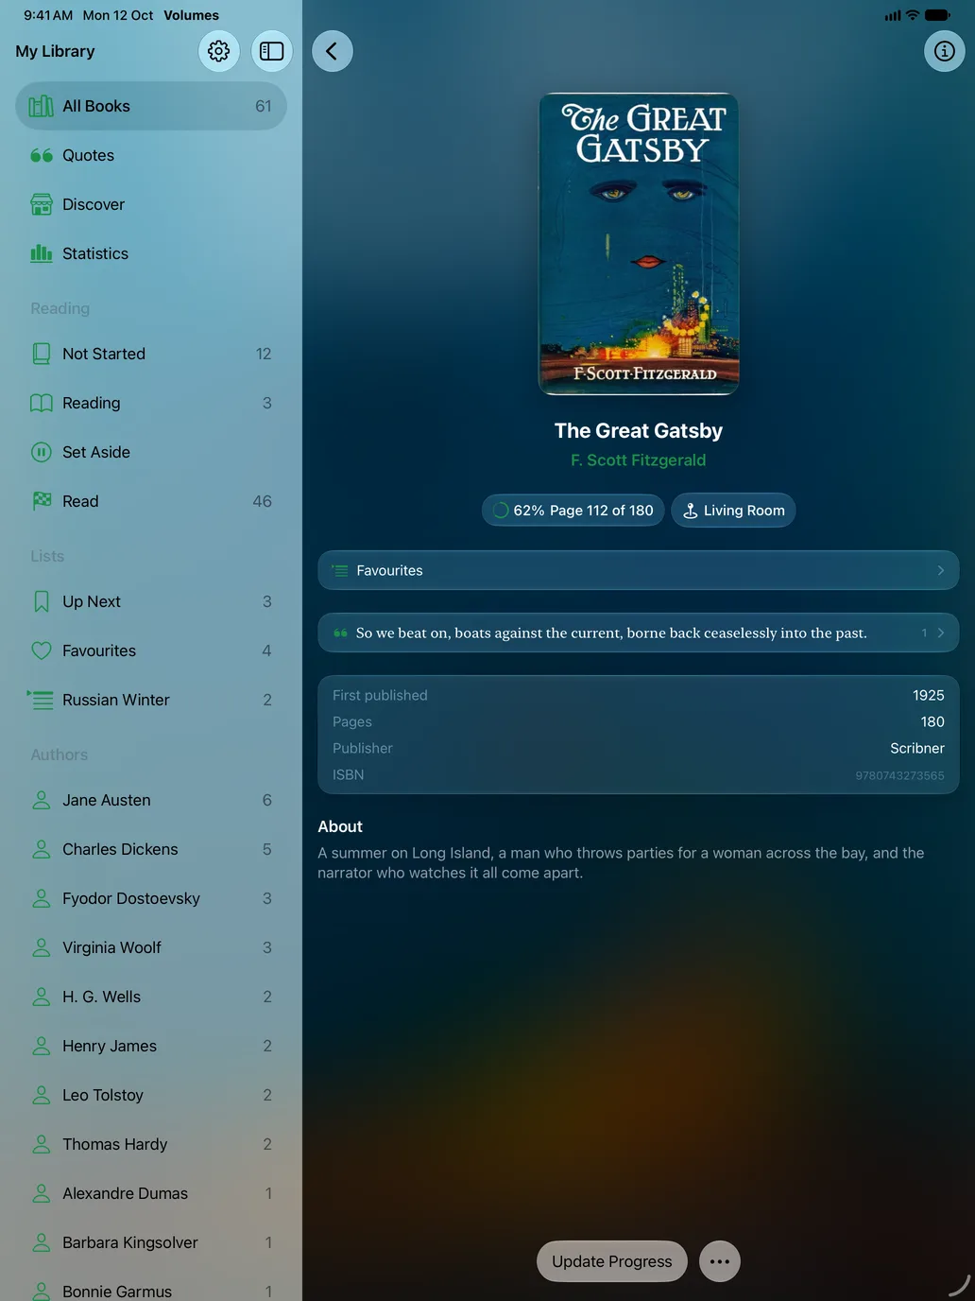Click the Favourites heart icon

[x=42, y=650]
